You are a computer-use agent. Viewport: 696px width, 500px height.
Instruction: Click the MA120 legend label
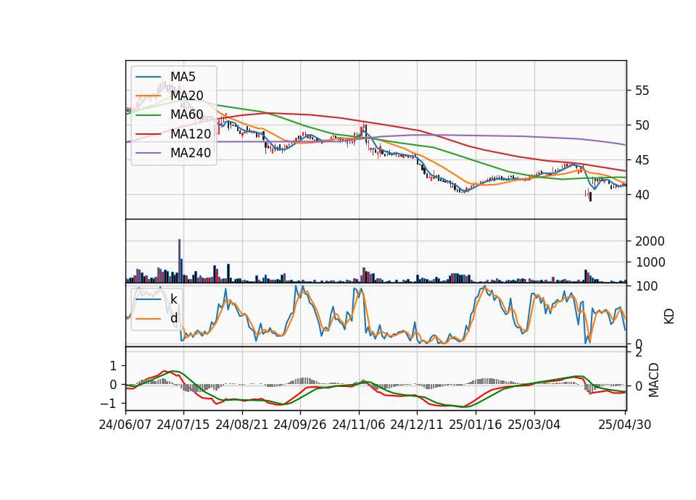[191, 134]
